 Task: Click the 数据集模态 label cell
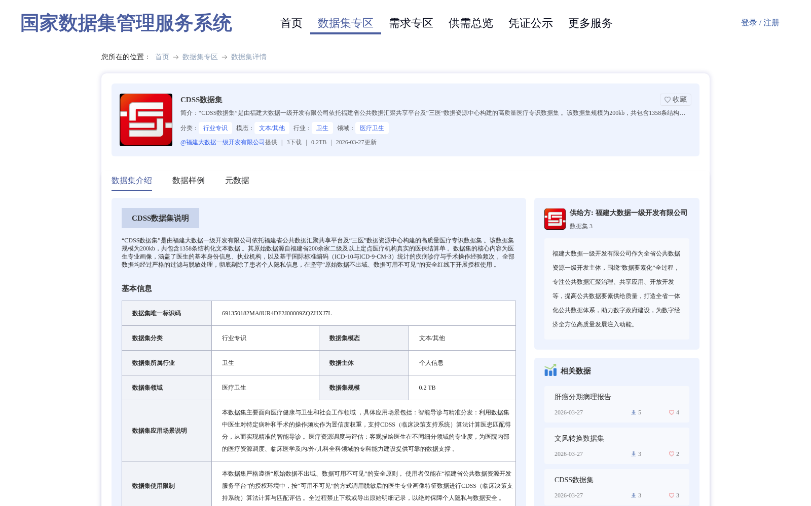(364, 338)
